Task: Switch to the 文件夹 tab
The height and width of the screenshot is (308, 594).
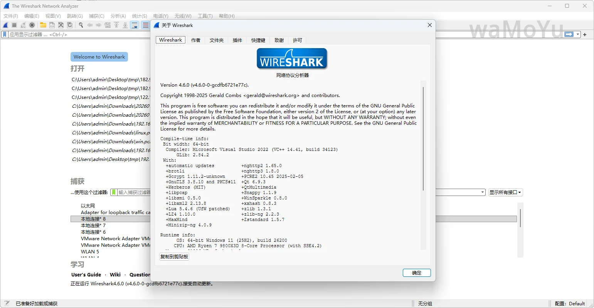Action: [217, 40]
